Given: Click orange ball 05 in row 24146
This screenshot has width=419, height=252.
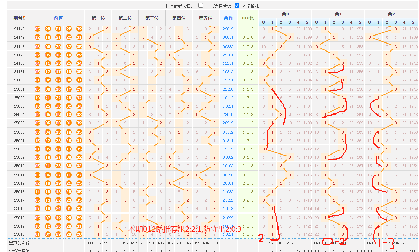Looking at the screenshot, I should pyautogui.click(x=37, y=29).
